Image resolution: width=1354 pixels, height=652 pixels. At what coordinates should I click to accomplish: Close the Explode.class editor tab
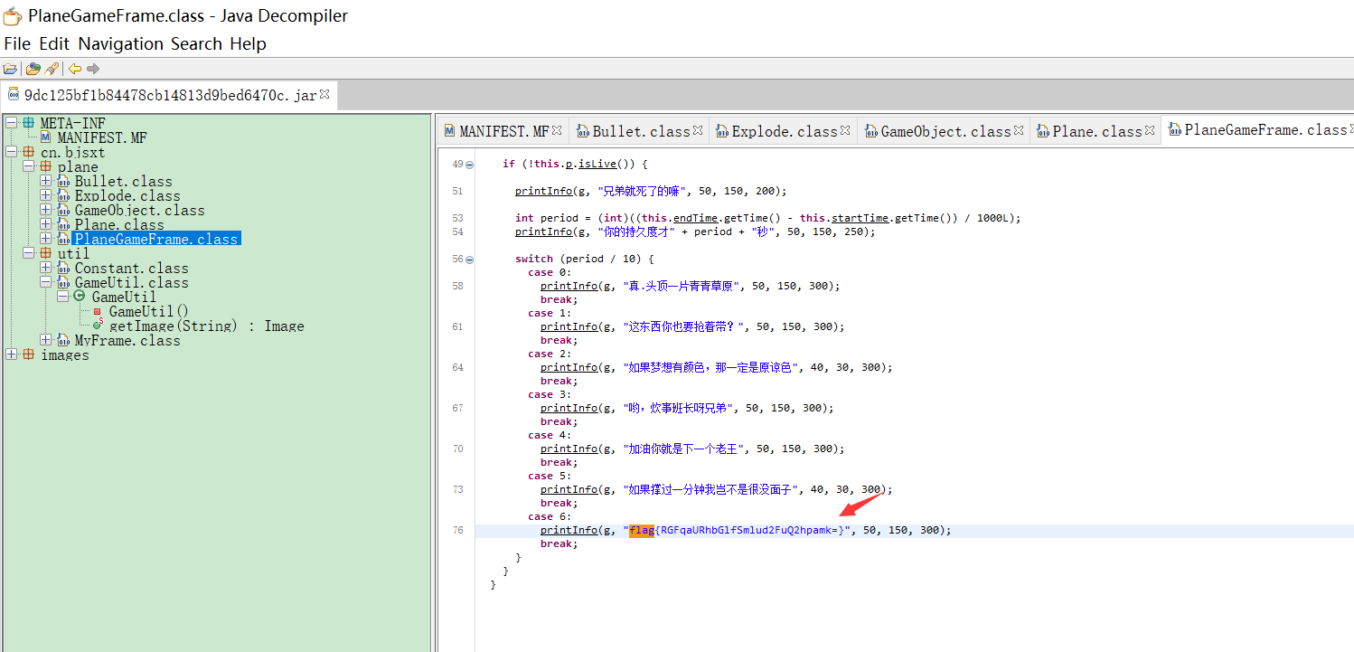844,129
